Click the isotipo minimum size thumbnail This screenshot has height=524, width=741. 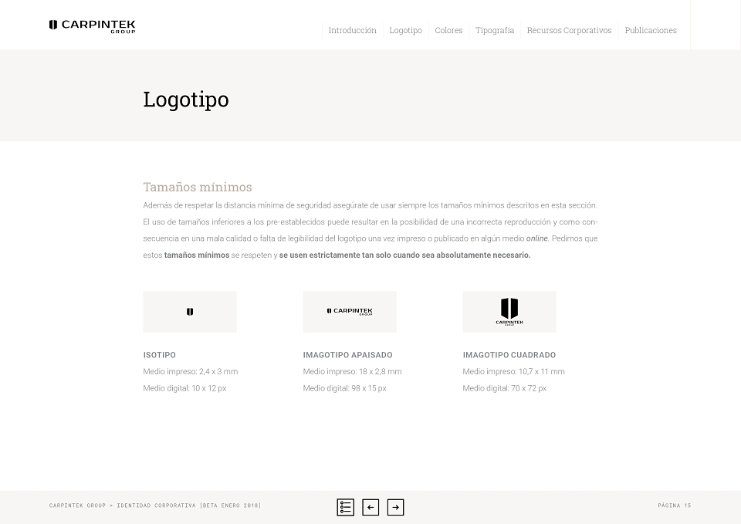tap(190, 312)
